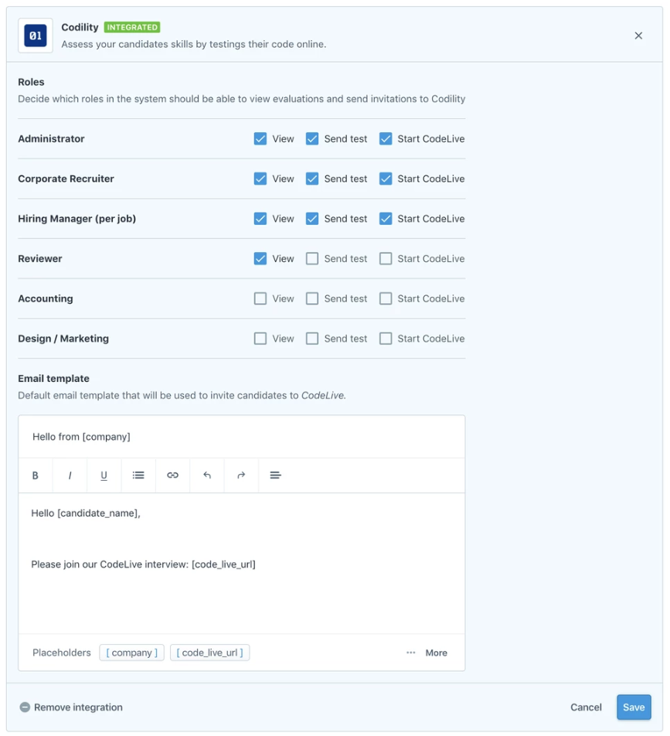The height and width of the screenshot is (736, 670).
Task: Toggle underline formatting
Action: coord(104,475)
